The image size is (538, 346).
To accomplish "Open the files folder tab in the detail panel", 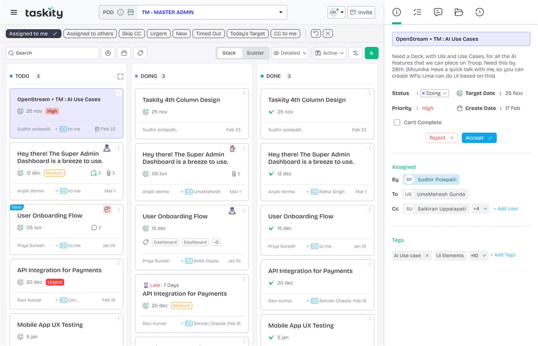I will (x=458, y=12).
